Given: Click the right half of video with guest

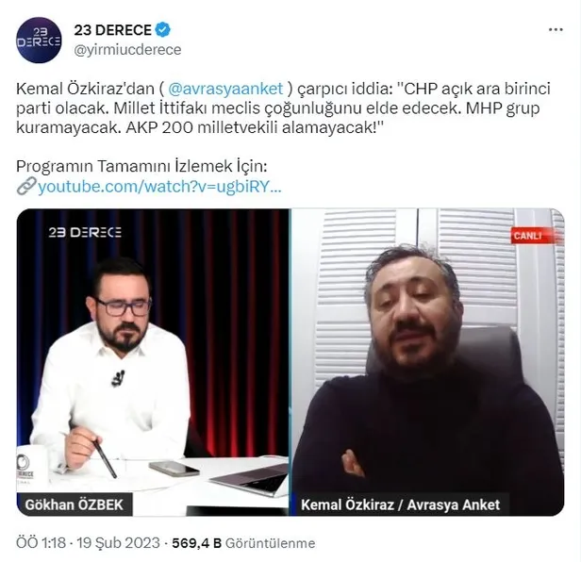Looking at the screenshot, I should pos(428,362).
